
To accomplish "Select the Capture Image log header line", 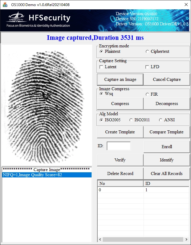I will coord(47,170).
